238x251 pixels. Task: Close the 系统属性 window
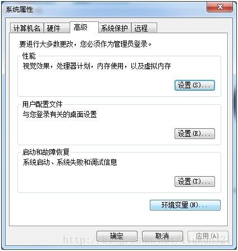pos(219,7)
